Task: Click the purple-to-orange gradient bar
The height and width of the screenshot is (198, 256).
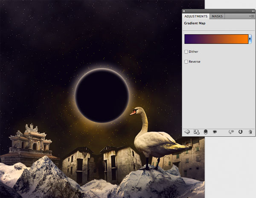Action: 216,39
